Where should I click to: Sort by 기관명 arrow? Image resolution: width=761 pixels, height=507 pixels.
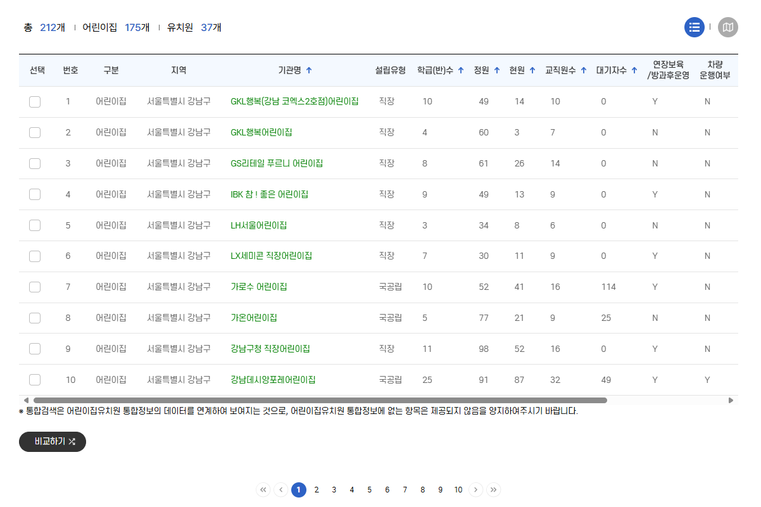point(309,70)
